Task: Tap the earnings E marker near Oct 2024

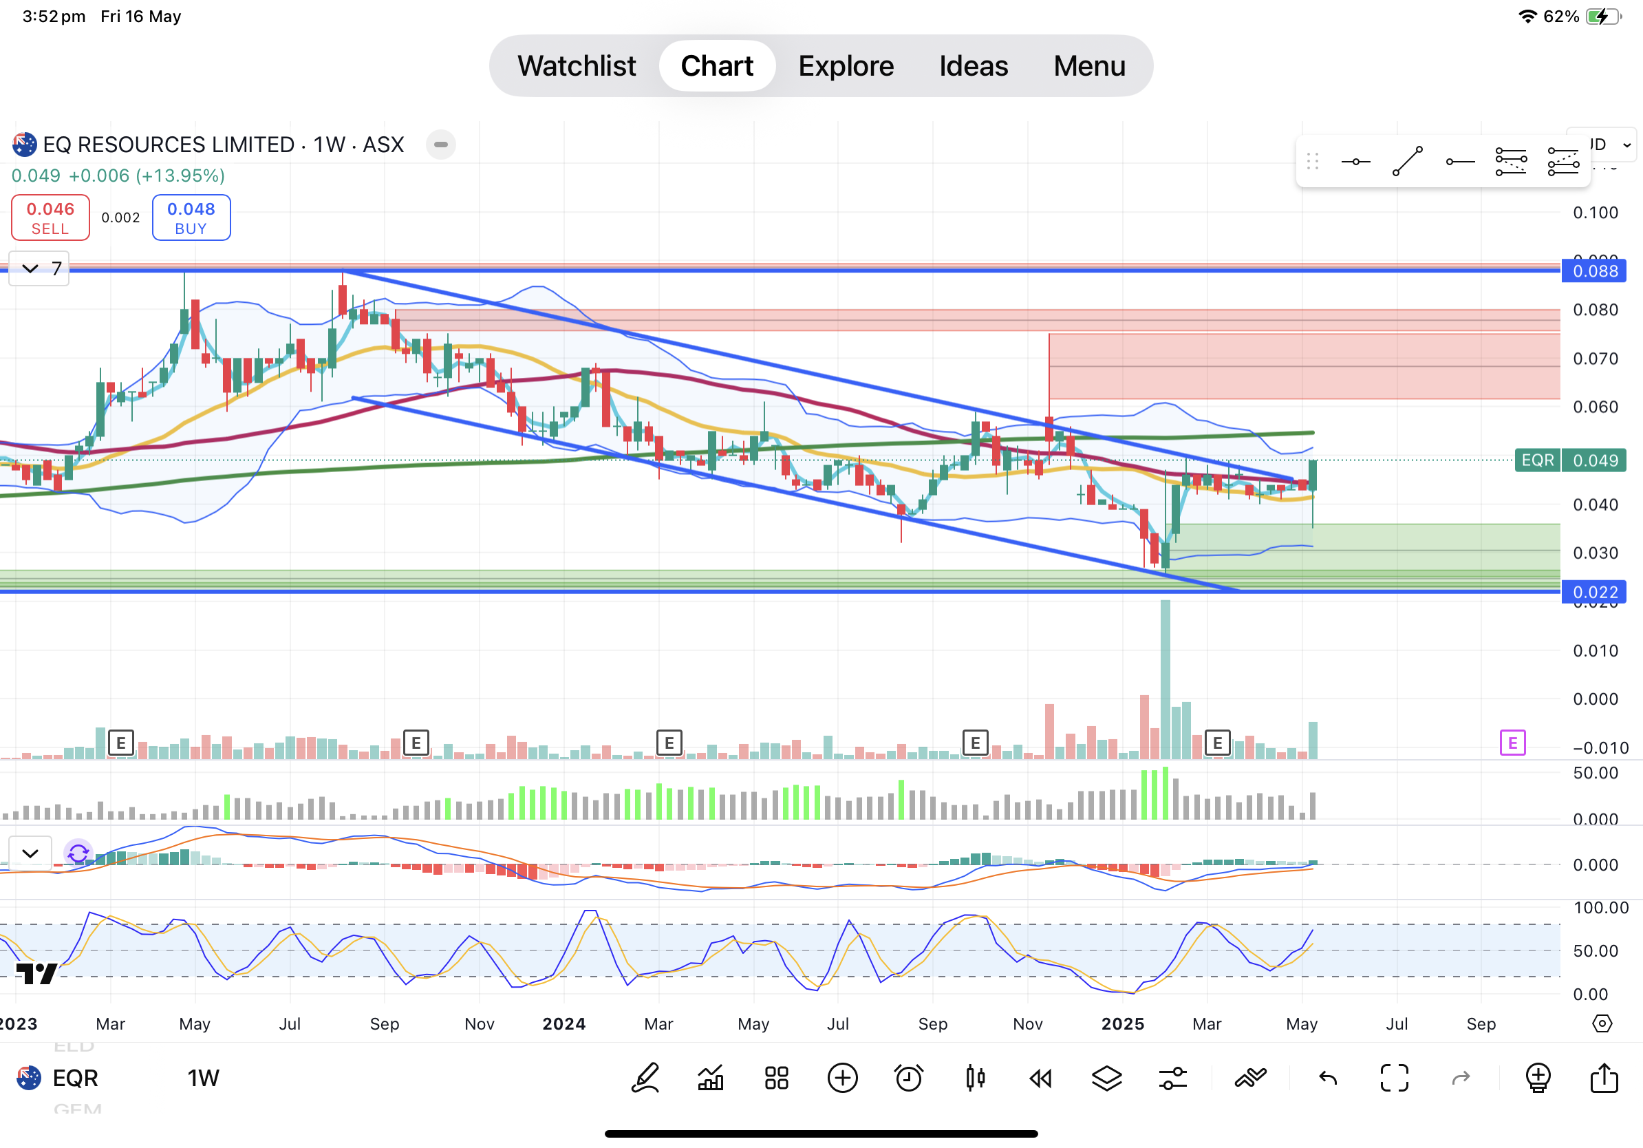Action: pos(976,743)
